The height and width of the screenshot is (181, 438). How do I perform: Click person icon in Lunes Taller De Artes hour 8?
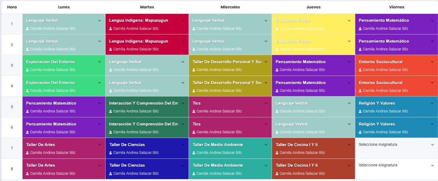tap(27, 174)
